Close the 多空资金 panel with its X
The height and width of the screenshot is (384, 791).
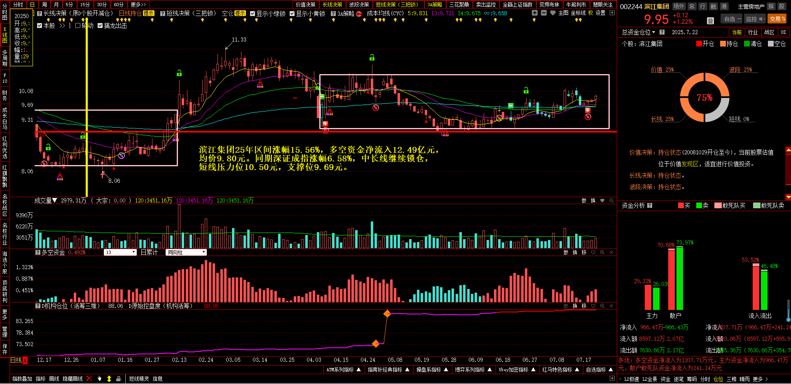coord(611,252)
